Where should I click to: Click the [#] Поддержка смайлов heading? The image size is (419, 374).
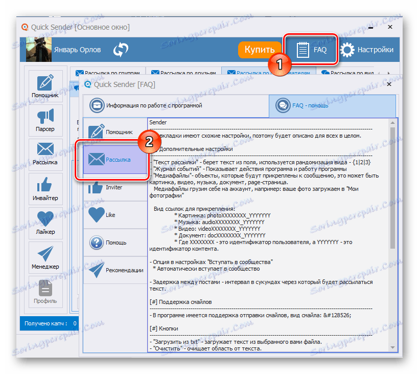181,302
